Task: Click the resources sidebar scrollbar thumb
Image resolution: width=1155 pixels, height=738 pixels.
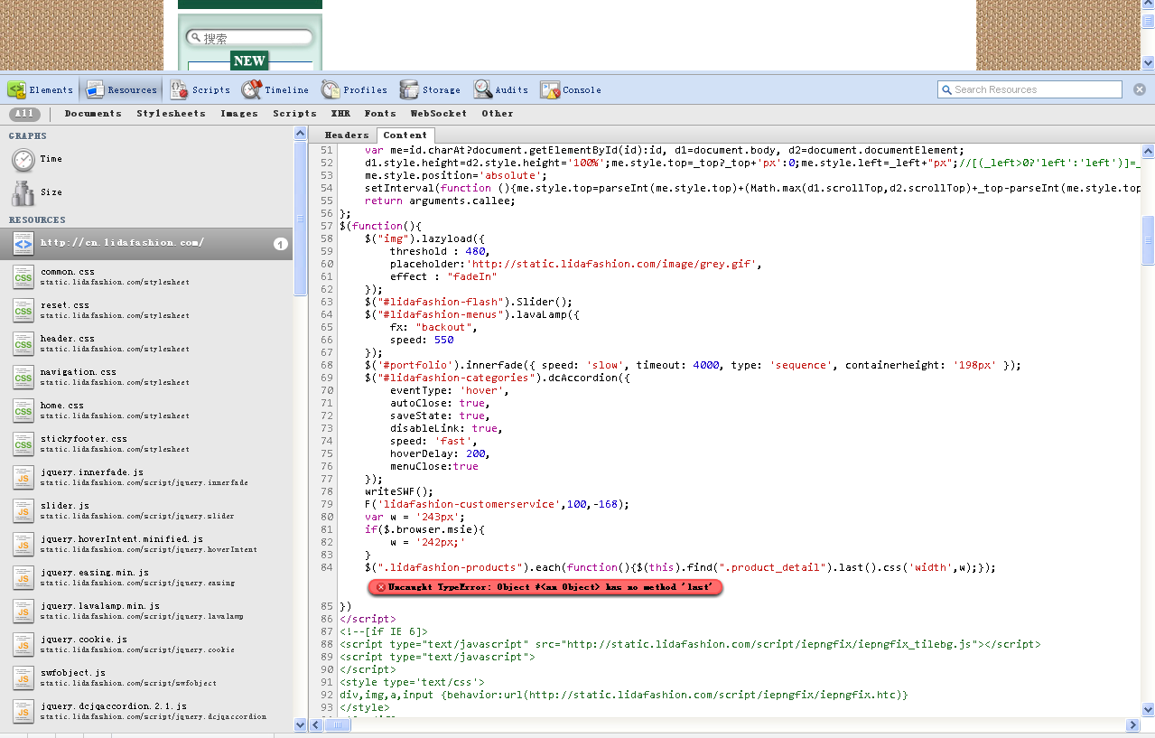Action: [x=301, y=220]
